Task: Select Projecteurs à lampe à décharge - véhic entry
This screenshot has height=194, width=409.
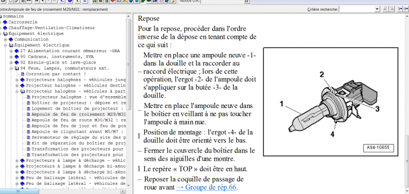Action: tap(76, 161)
